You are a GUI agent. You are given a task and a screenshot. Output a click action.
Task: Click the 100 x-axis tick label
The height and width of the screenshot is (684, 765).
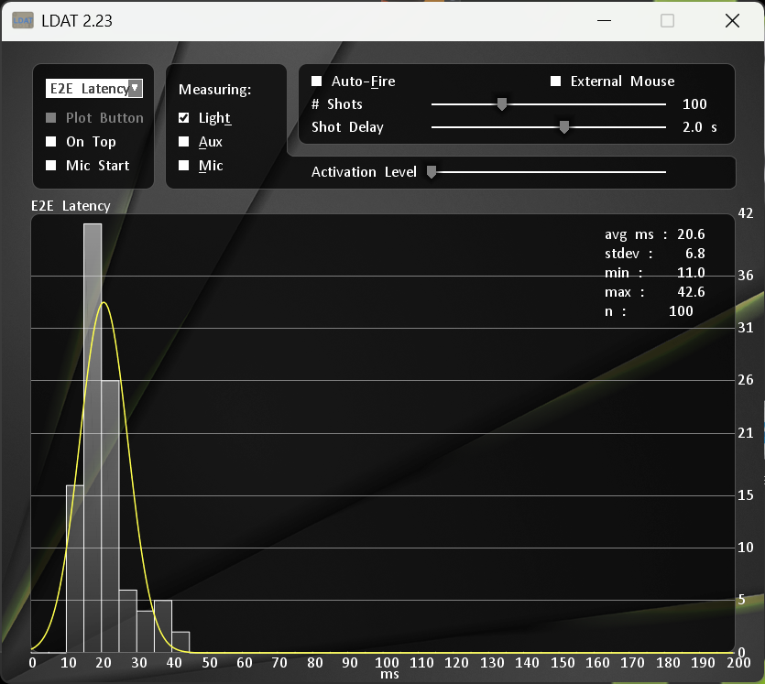[387, 663]
